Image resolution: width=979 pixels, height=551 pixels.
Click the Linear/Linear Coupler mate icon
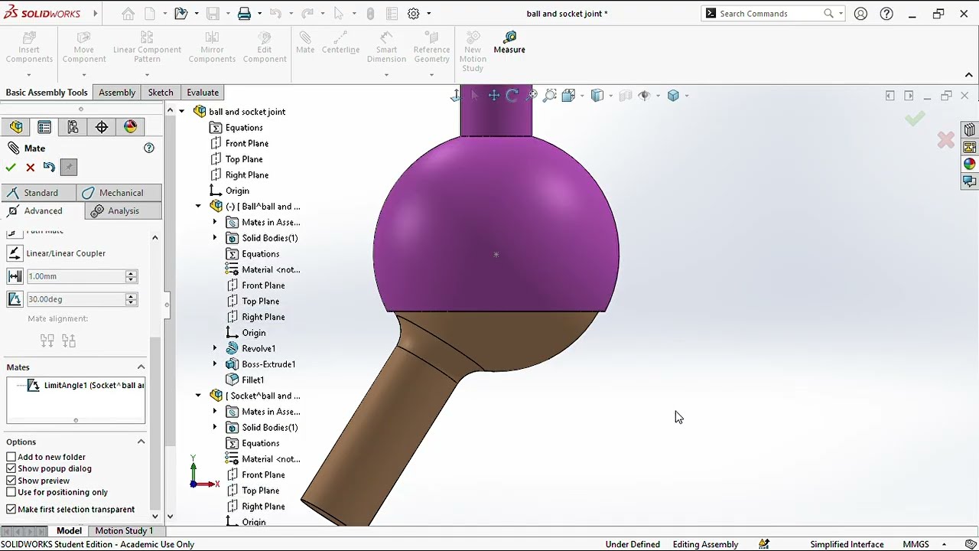coord(15,253)
